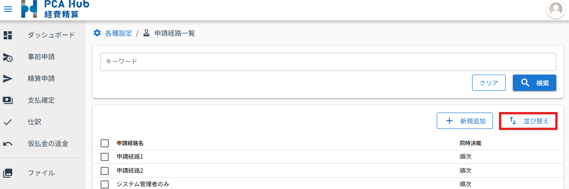Image resolution: width=569 pixels, height=189 pixels.
Task: Click the ファイル image icon
Action: tap(8, 173)
